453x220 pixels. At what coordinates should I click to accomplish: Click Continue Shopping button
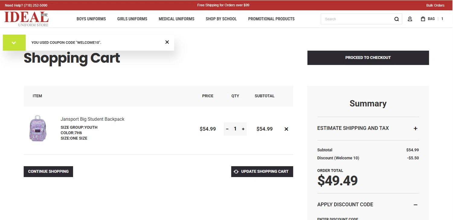(48, 172)
